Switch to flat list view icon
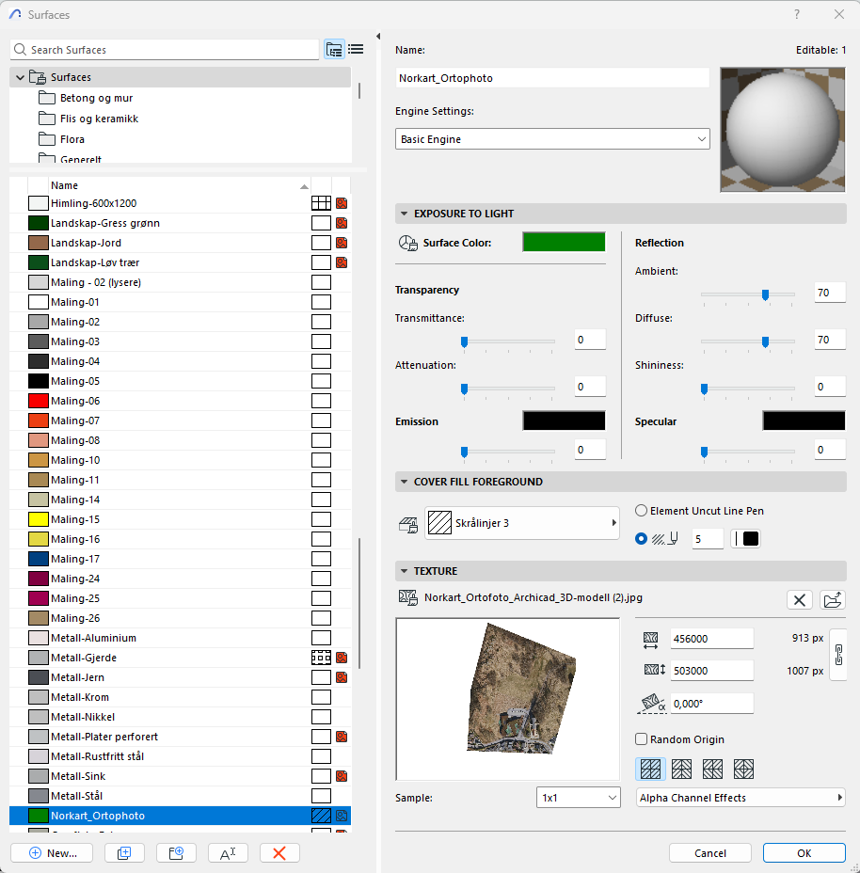This screenshot has width=860, height=873. [x=356, y=50]
